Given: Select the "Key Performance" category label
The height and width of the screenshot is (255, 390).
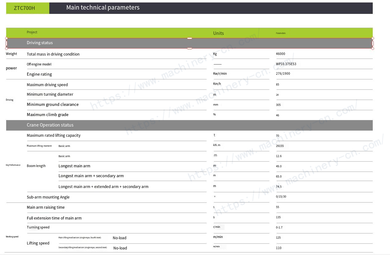Looking at the screenshot, I should coord(13,165).
